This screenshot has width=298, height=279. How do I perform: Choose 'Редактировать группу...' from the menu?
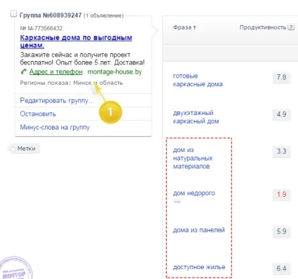tap(57, 100)
